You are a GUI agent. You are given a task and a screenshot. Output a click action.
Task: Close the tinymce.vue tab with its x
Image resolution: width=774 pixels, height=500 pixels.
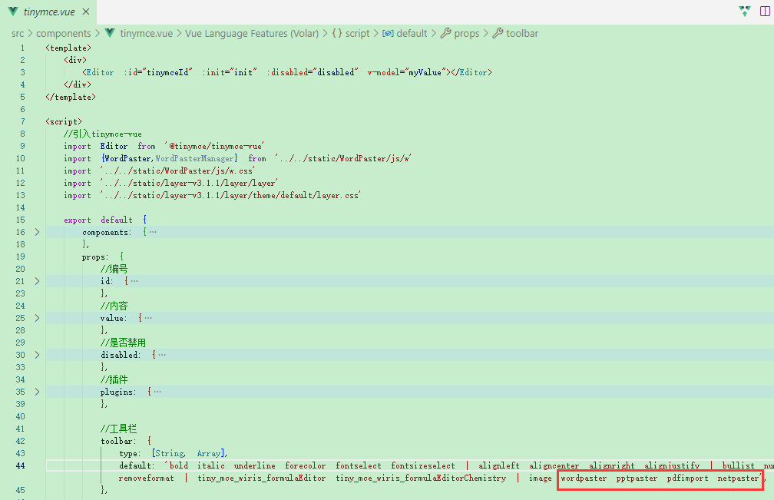coord(84,12)
